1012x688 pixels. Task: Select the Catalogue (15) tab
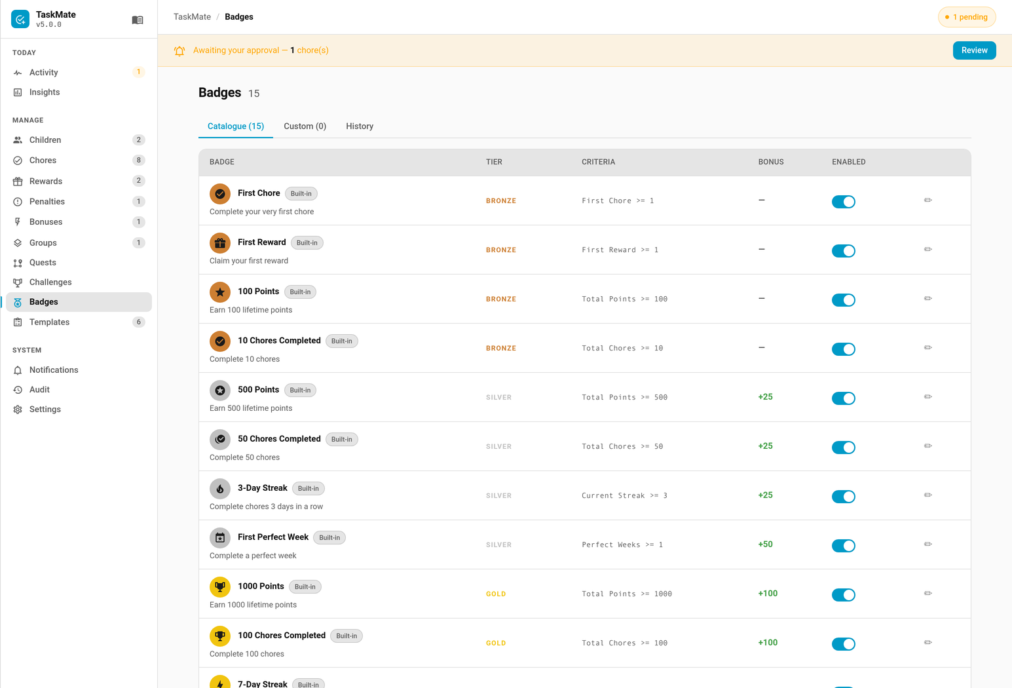[x=236, y=126]
